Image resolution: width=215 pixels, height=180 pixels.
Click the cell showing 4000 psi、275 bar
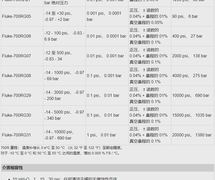[188, 76]
